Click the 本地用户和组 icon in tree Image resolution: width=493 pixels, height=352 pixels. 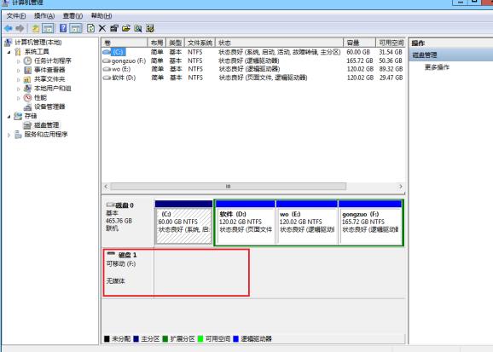point(27,89)
